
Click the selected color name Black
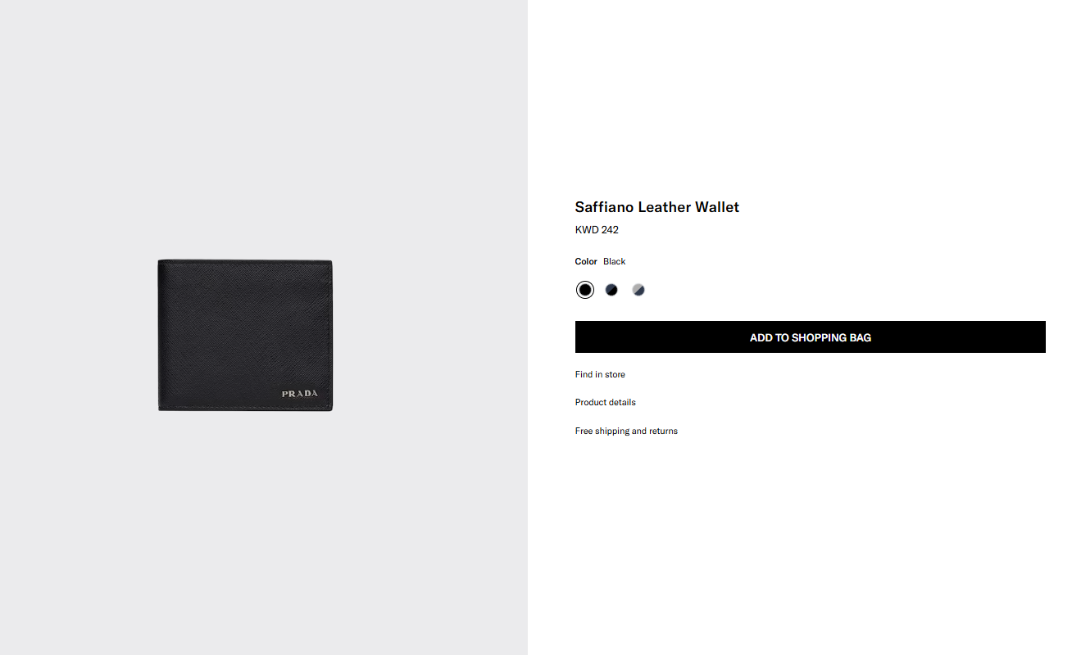pos(614,261)
